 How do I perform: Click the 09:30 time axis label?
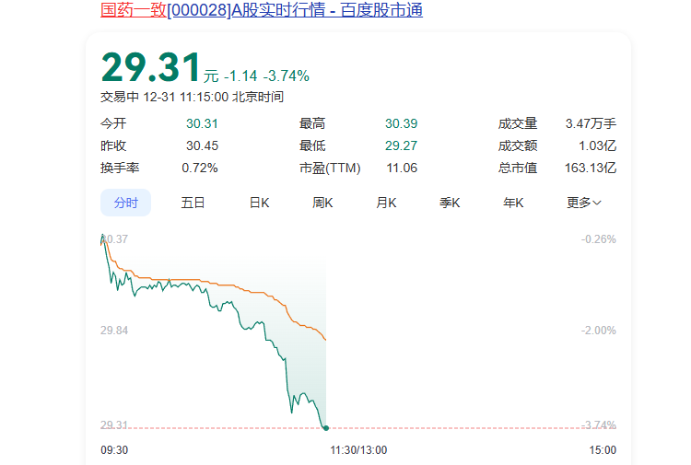(114, 450)
